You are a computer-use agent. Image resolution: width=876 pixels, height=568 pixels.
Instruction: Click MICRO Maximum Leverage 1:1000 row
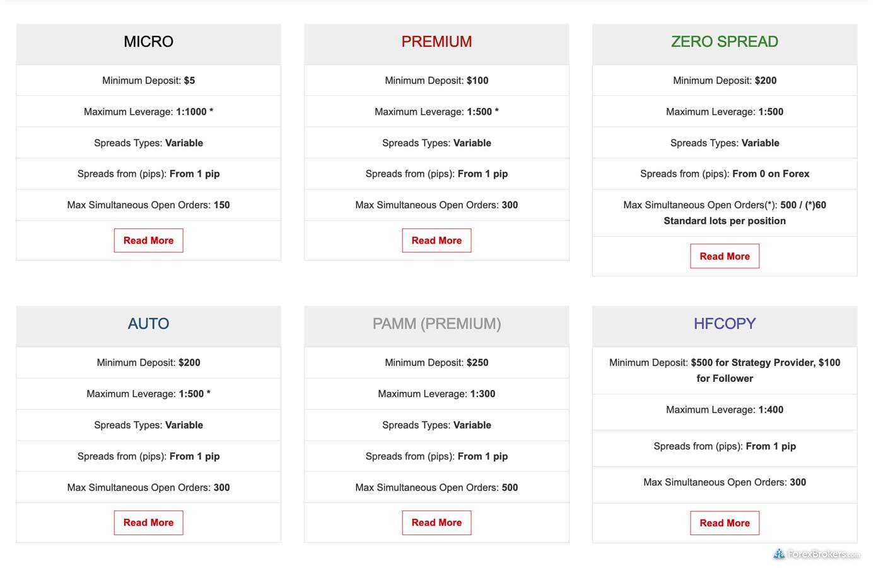pos(148,112)
